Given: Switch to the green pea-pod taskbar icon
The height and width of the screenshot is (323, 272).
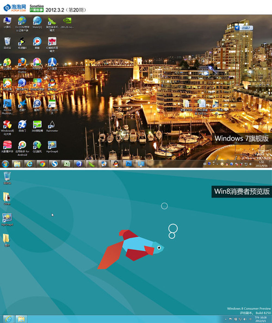Looking at the screenshot, I should [92, 164].
